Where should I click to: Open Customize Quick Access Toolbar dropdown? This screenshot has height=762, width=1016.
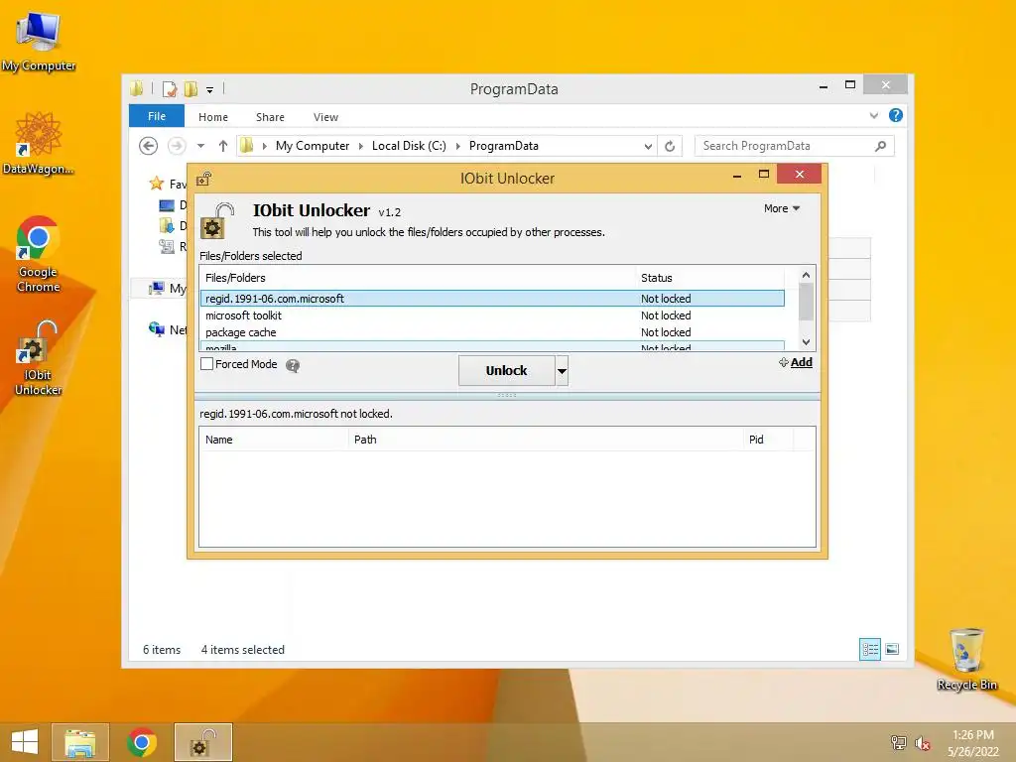(x=210, y=90)
